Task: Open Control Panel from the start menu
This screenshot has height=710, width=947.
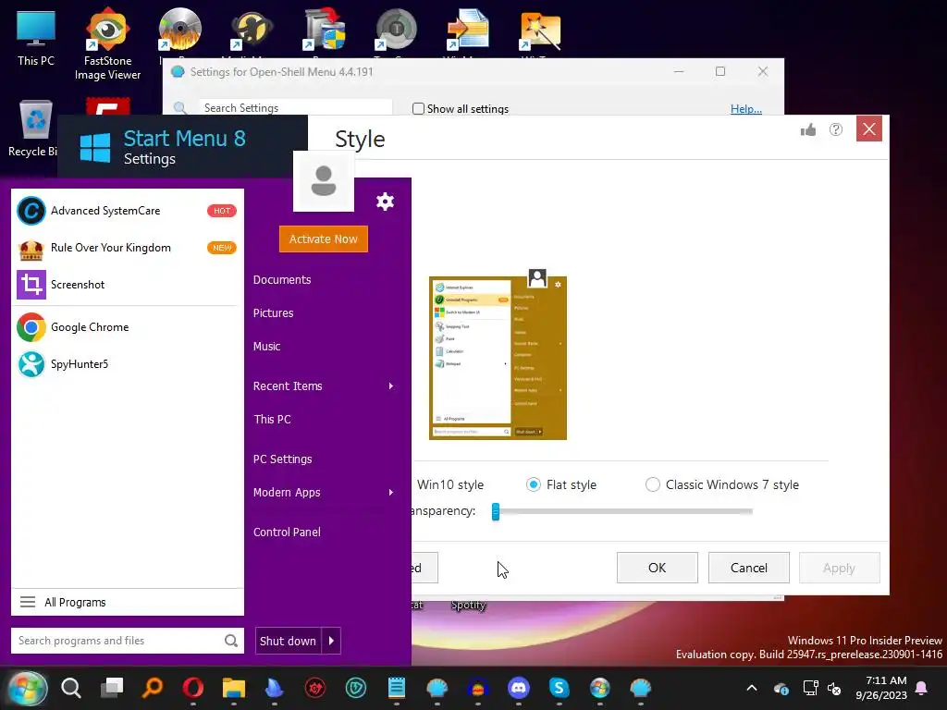Action: point(287,532)
